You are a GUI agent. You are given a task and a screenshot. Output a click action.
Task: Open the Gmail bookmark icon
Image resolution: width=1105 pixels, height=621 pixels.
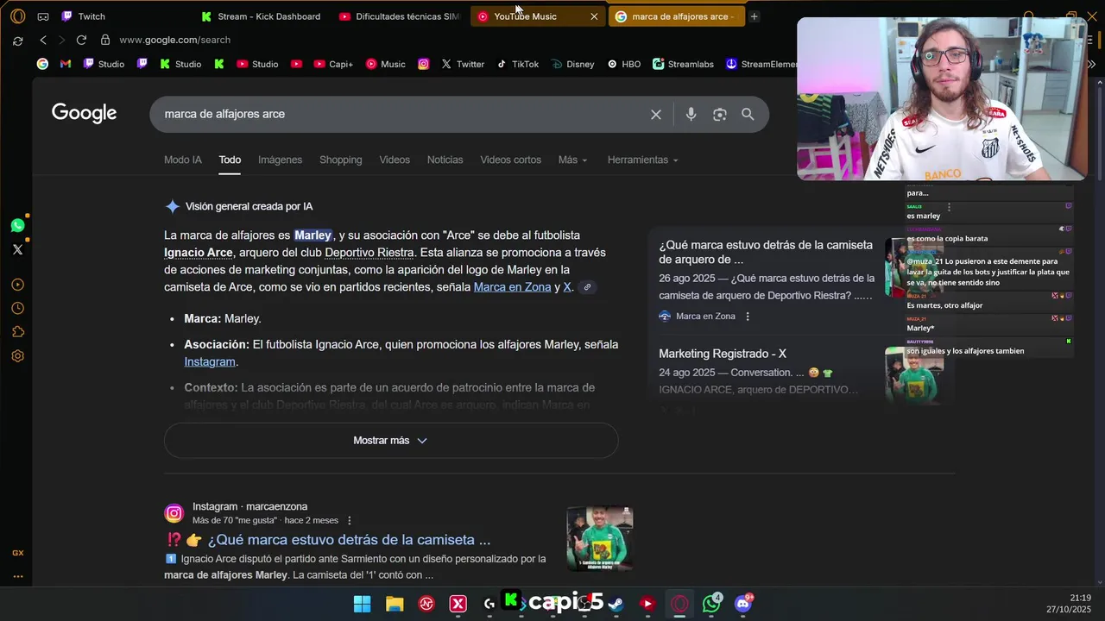tap(66, 64)
